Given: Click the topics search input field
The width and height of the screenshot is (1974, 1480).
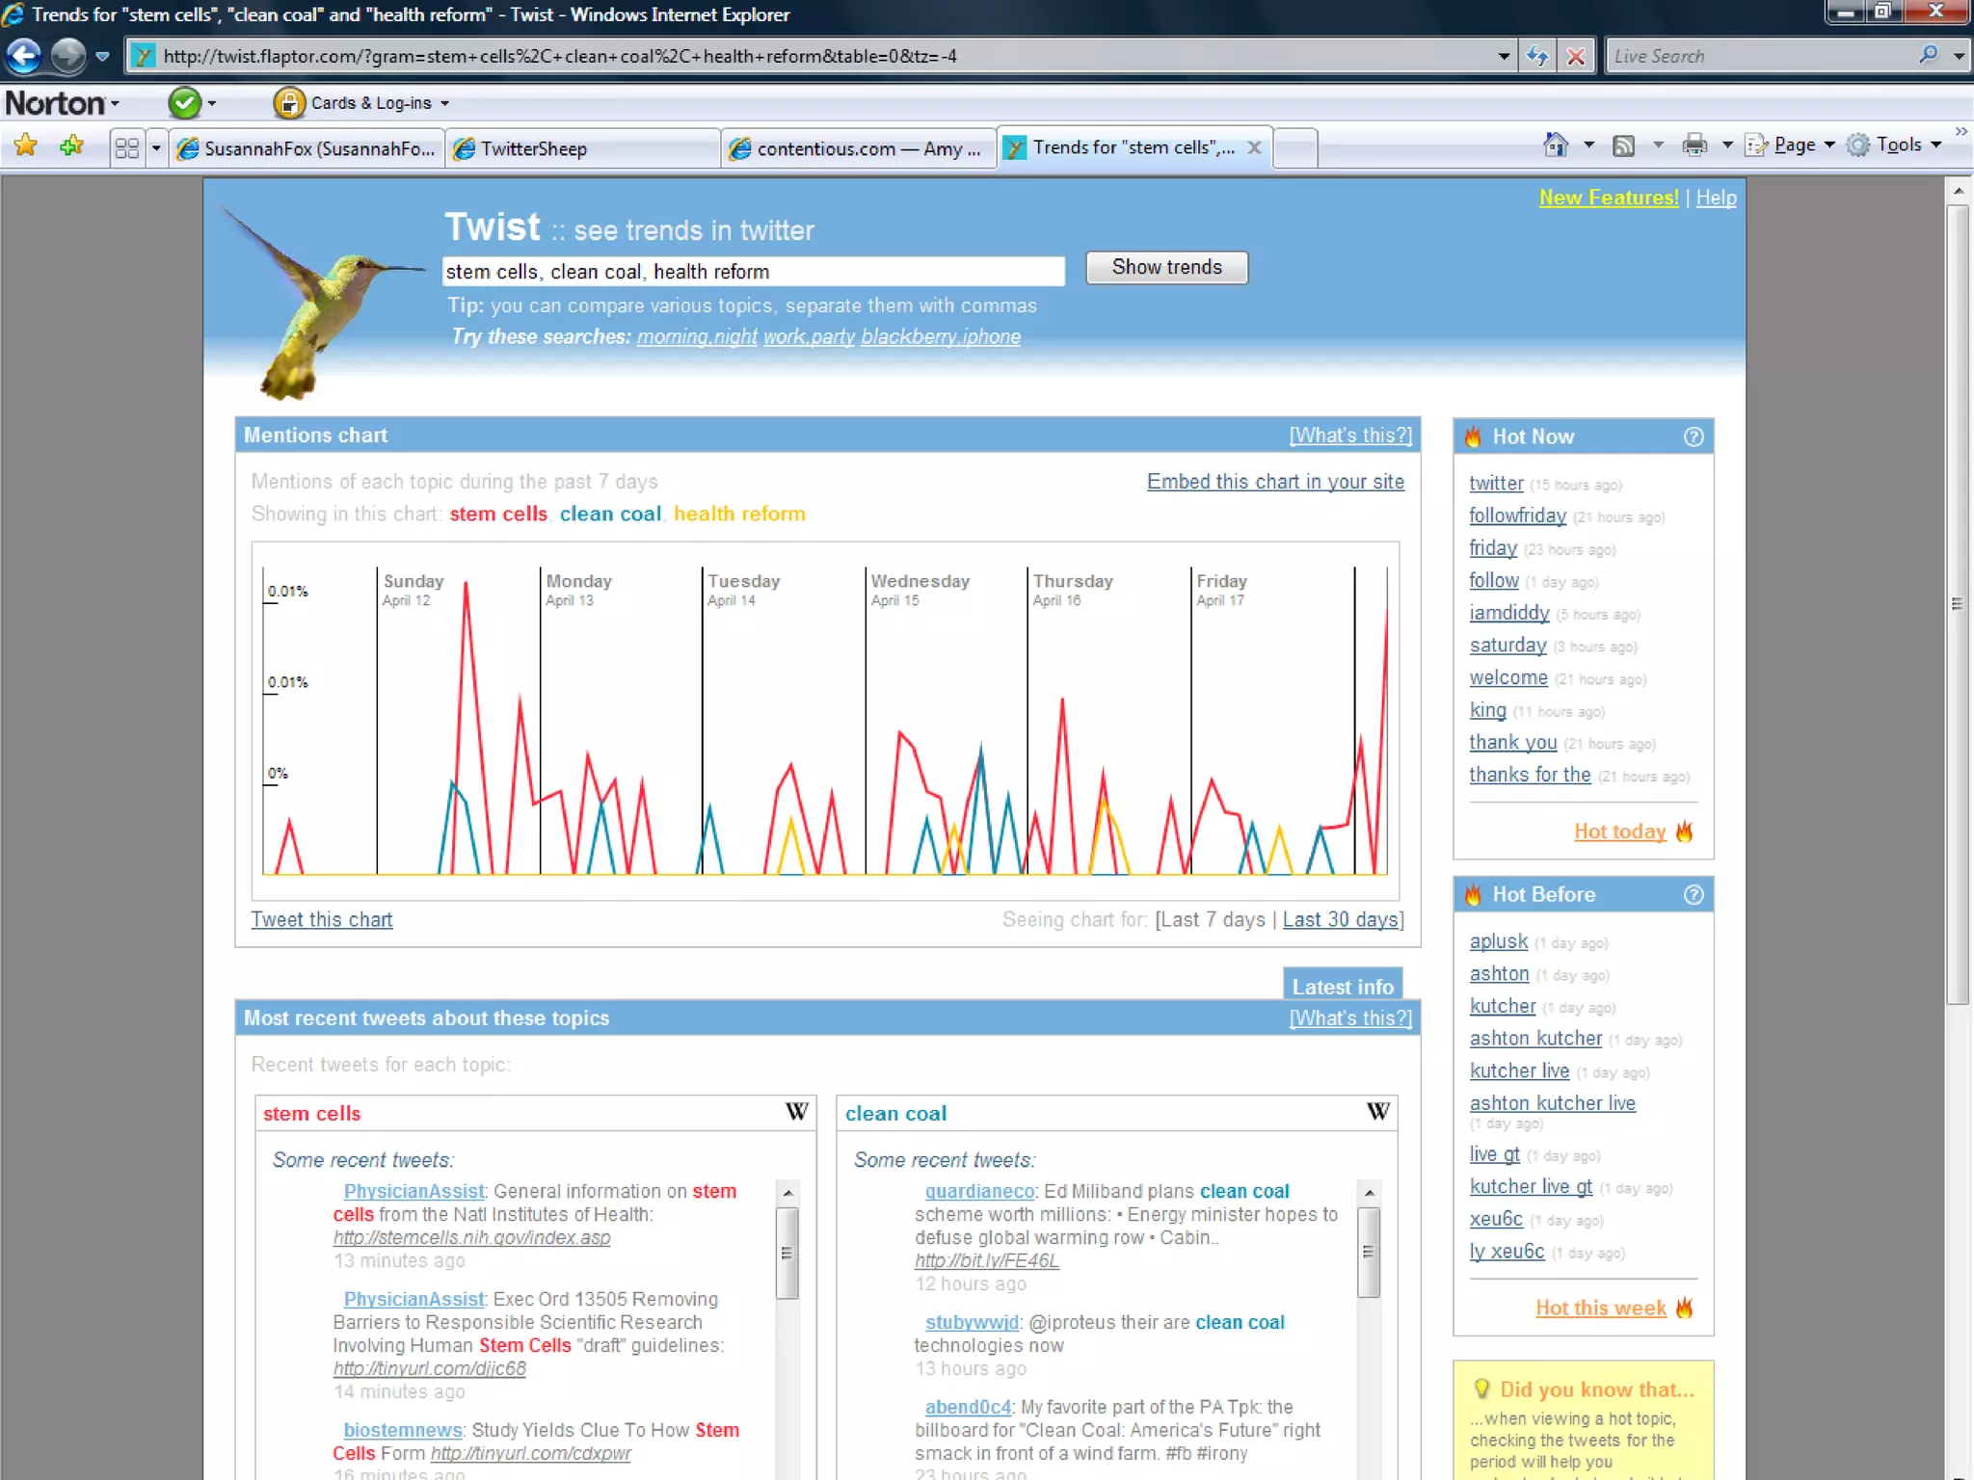Looking at the screenshot, I should coord(753,272).
